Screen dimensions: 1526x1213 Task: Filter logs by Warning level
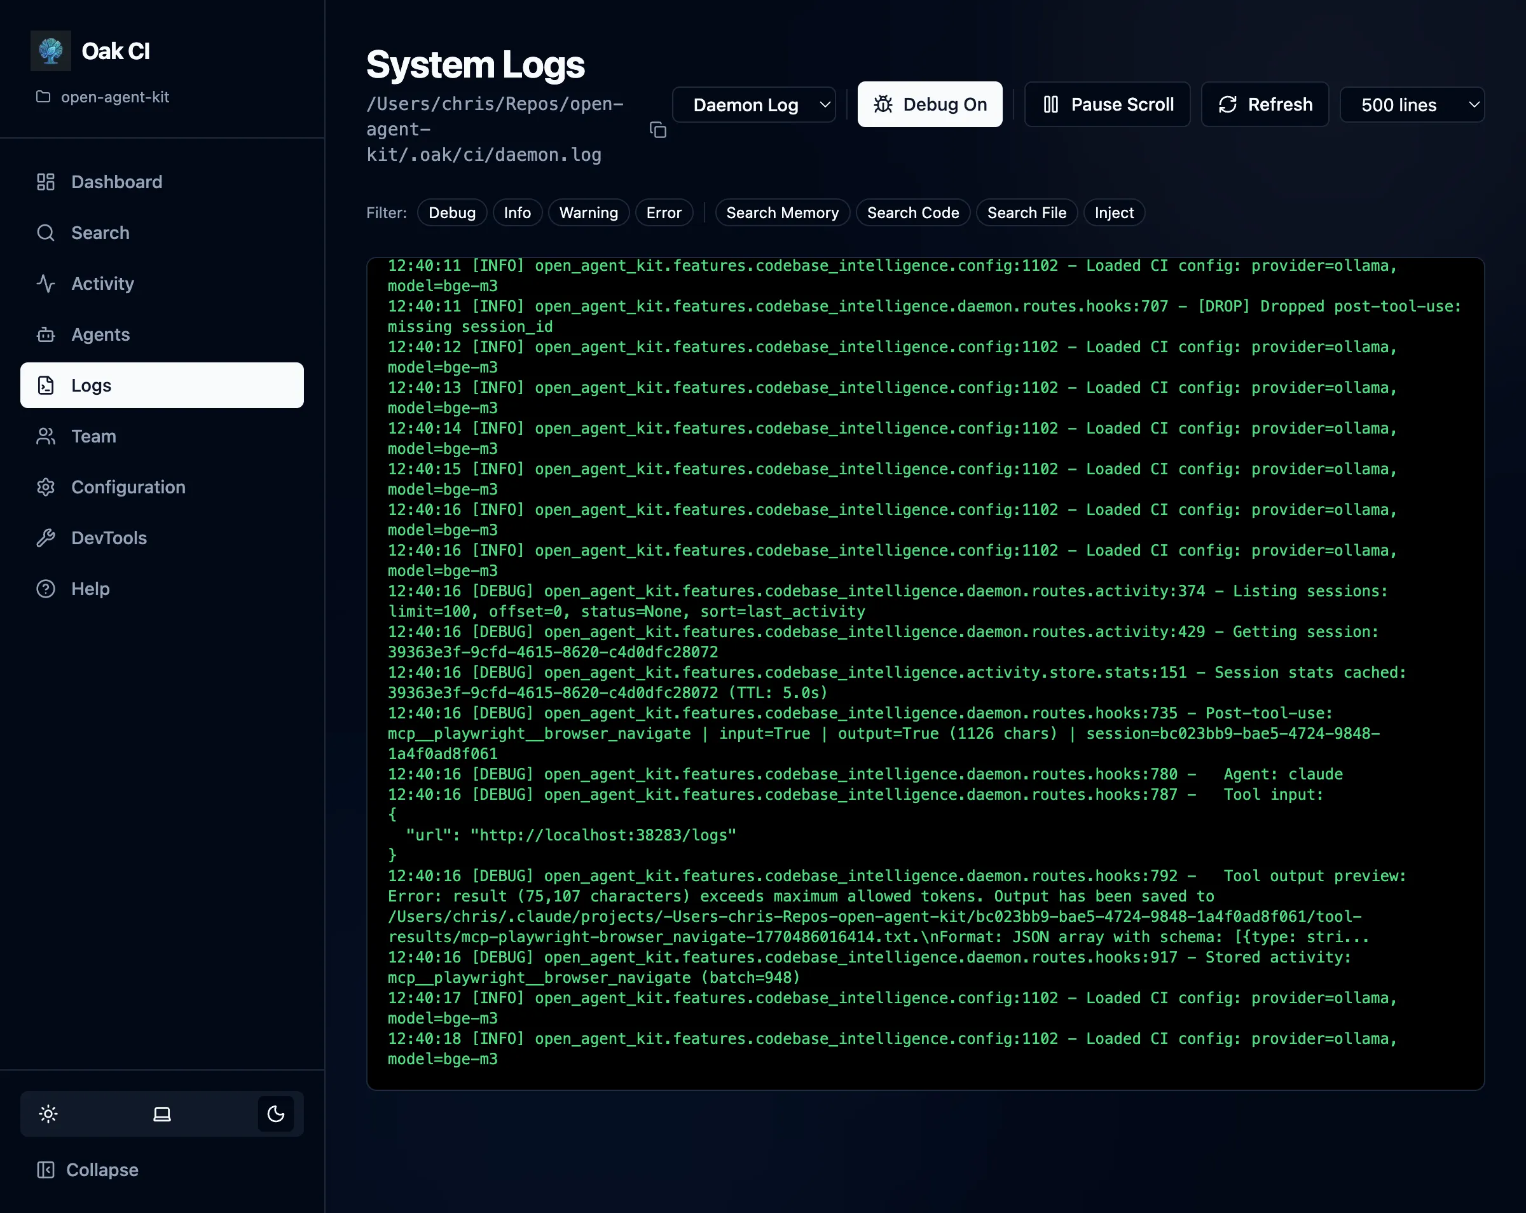588,212
